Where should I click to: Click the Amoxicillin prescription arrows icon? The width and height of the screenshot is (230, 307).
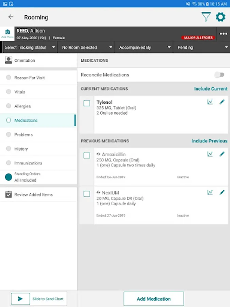click(x=98, y=154)
